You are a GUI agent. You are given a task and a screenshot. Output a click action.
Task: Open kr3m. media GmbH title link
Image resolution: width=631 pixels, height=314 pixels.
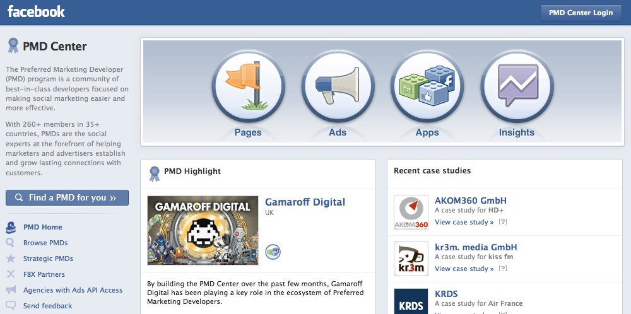tap(476, 247)
